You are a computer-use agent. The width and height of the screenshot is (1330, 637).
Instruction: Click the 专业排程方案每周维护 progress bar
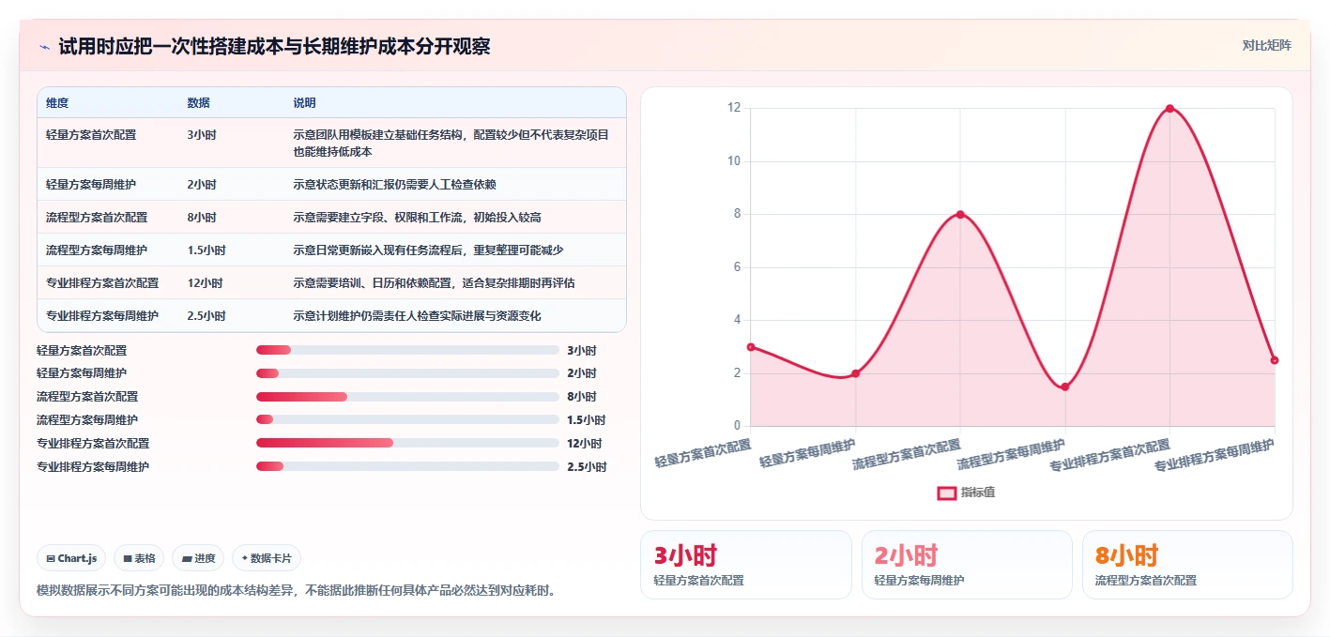tap(407, 466)
